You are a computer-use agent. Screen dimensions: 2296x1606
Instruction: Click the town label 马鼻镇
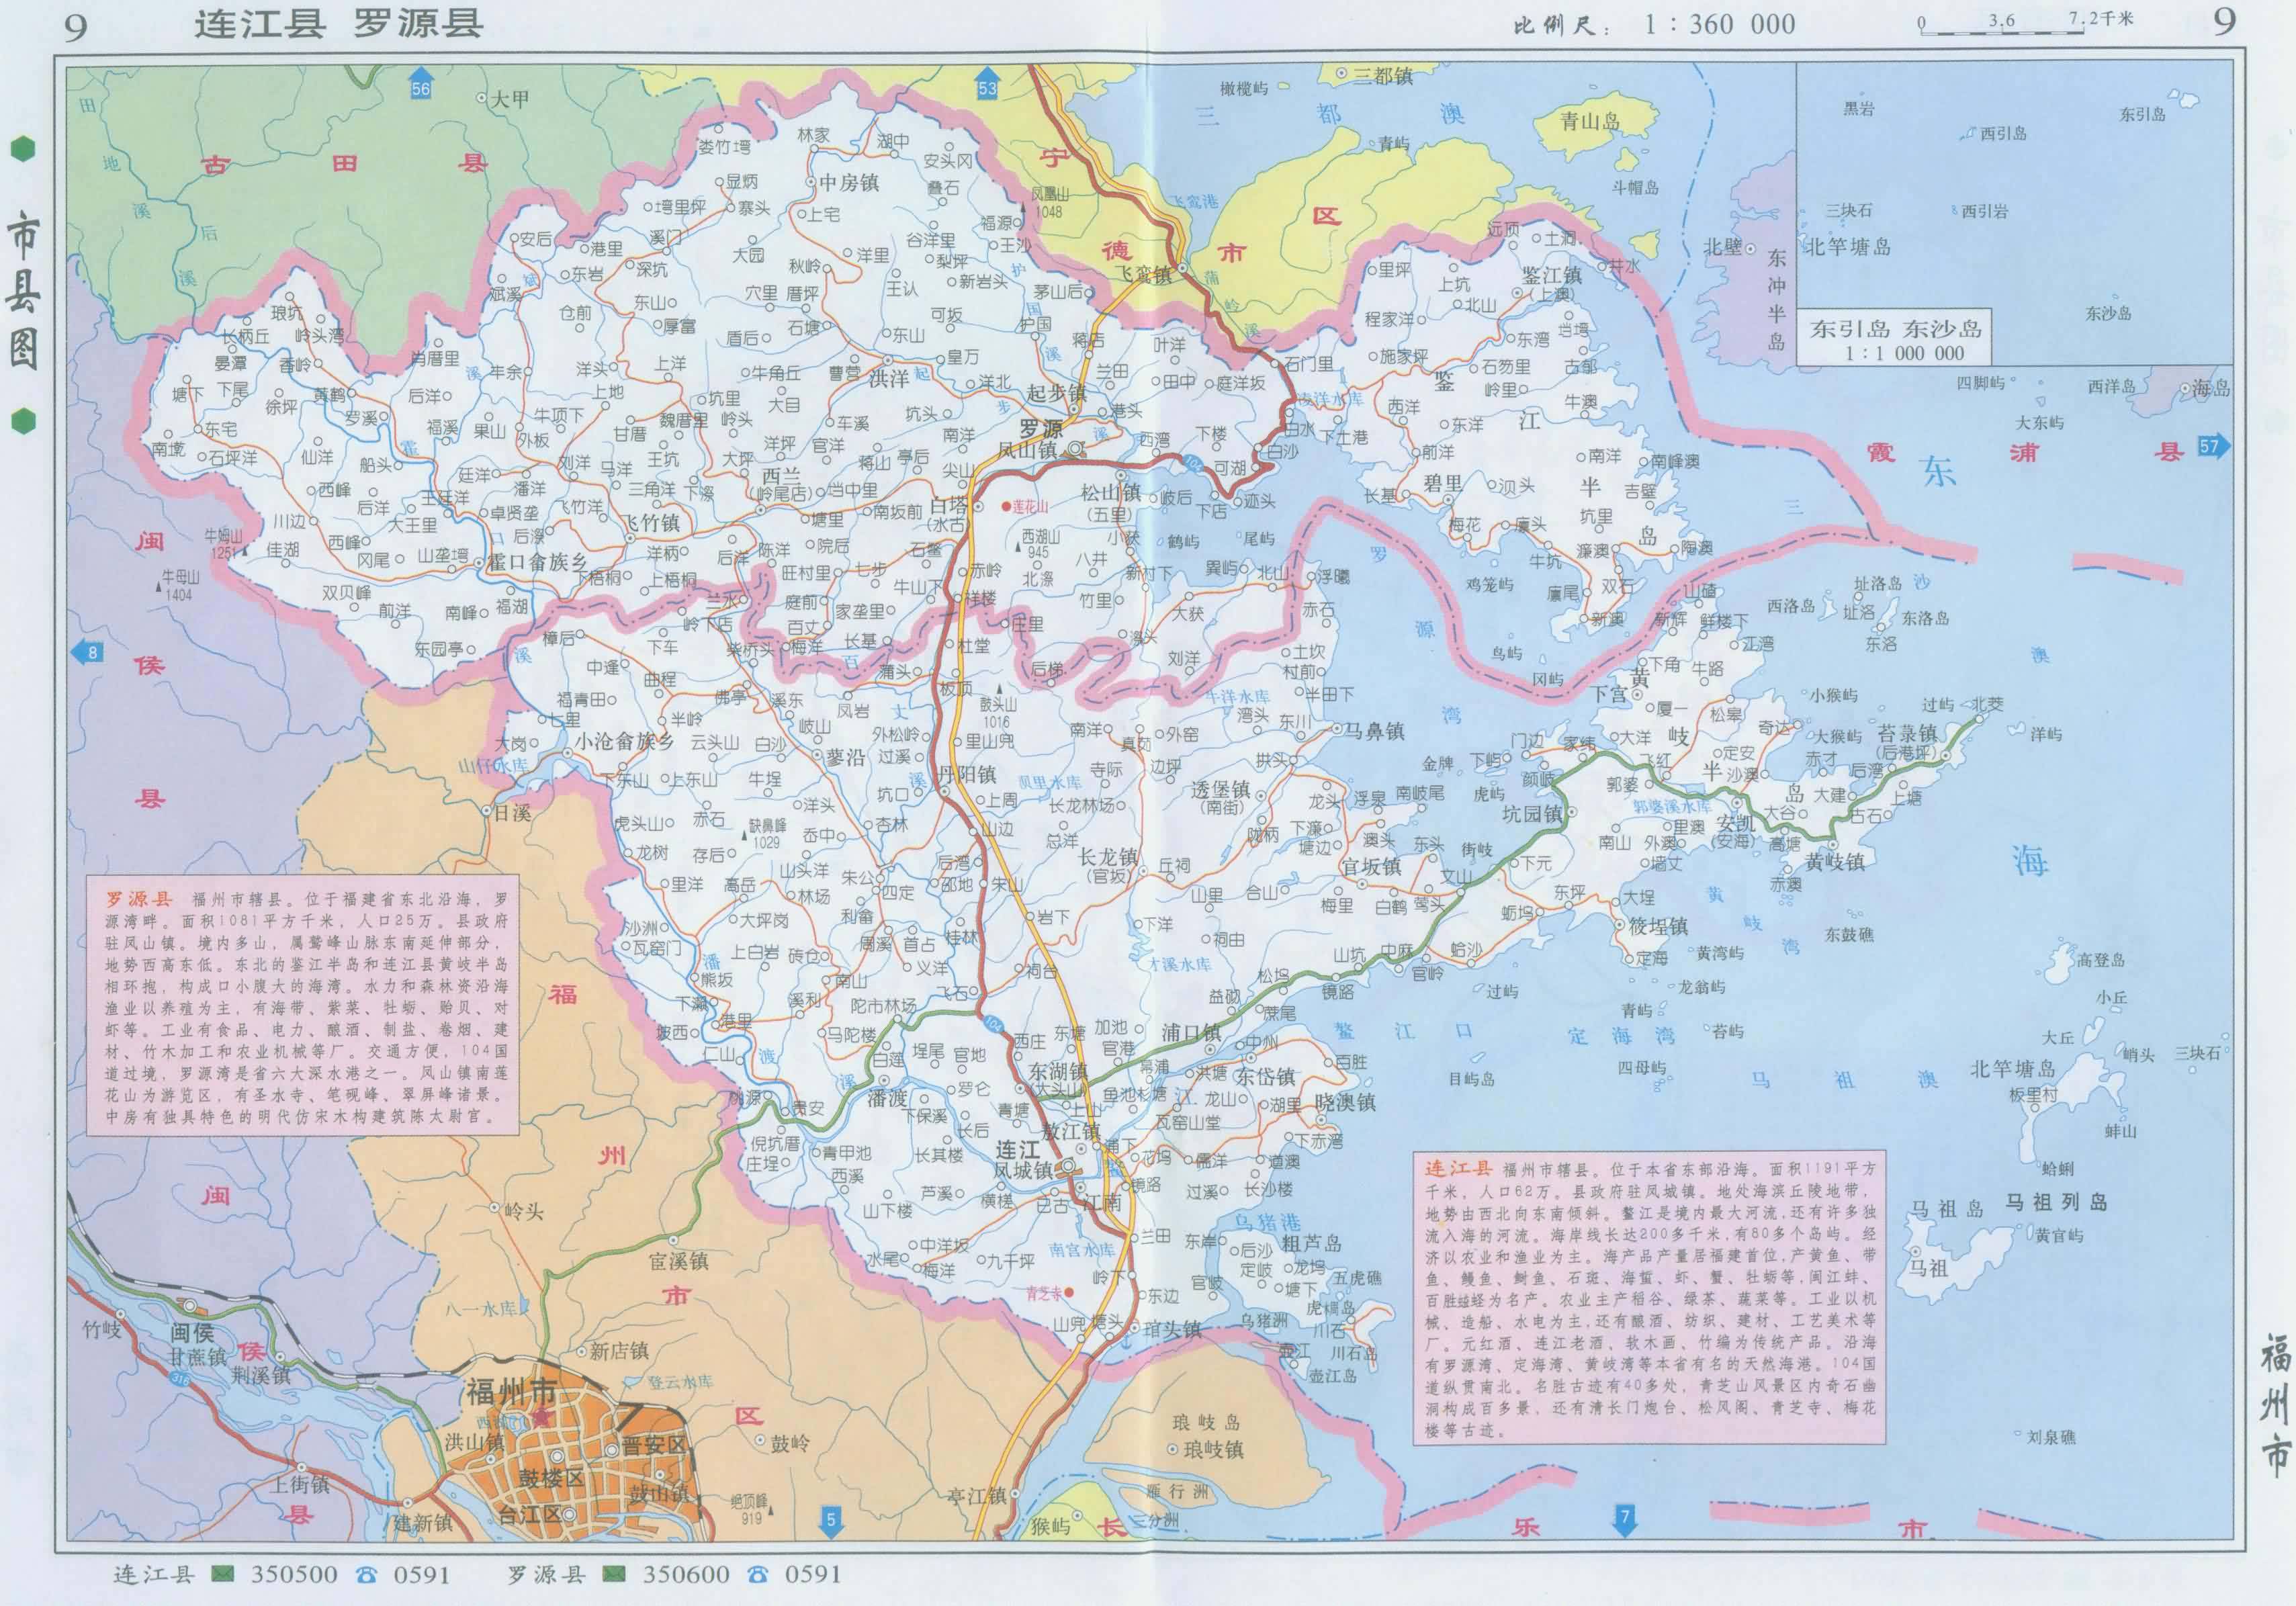click(1374, 731)
